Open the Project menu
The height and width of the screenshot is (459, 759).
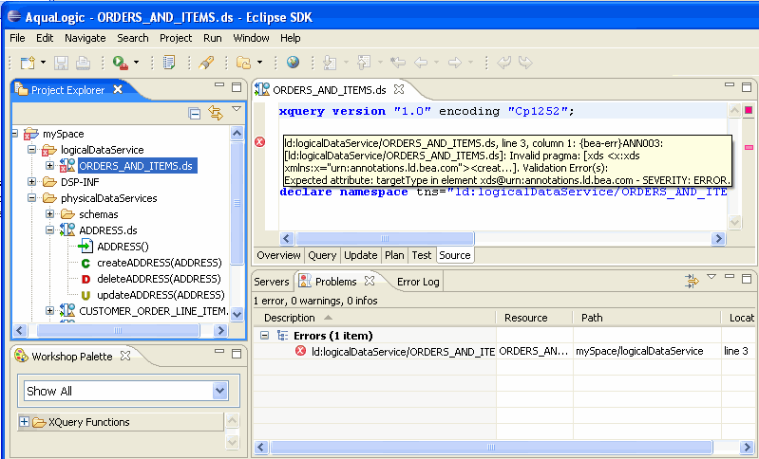point(176,38)
